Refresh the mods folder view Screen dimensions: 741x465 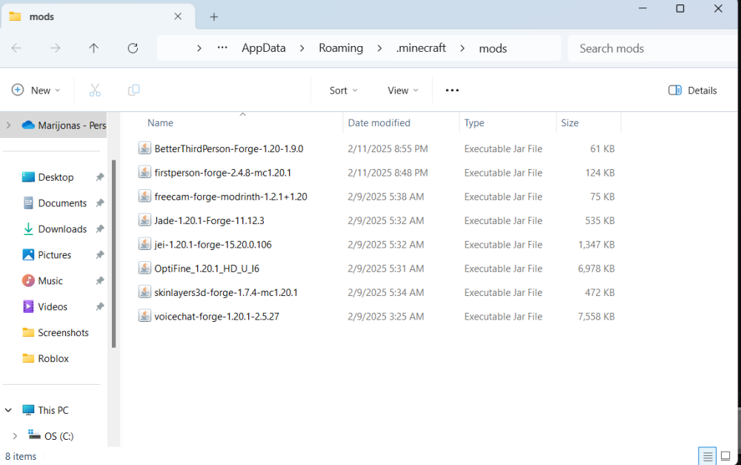pyautogui.click(x=133, y=47)
